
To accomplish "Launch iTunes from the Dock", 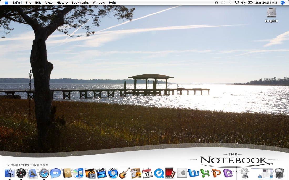I will point(79,173).
